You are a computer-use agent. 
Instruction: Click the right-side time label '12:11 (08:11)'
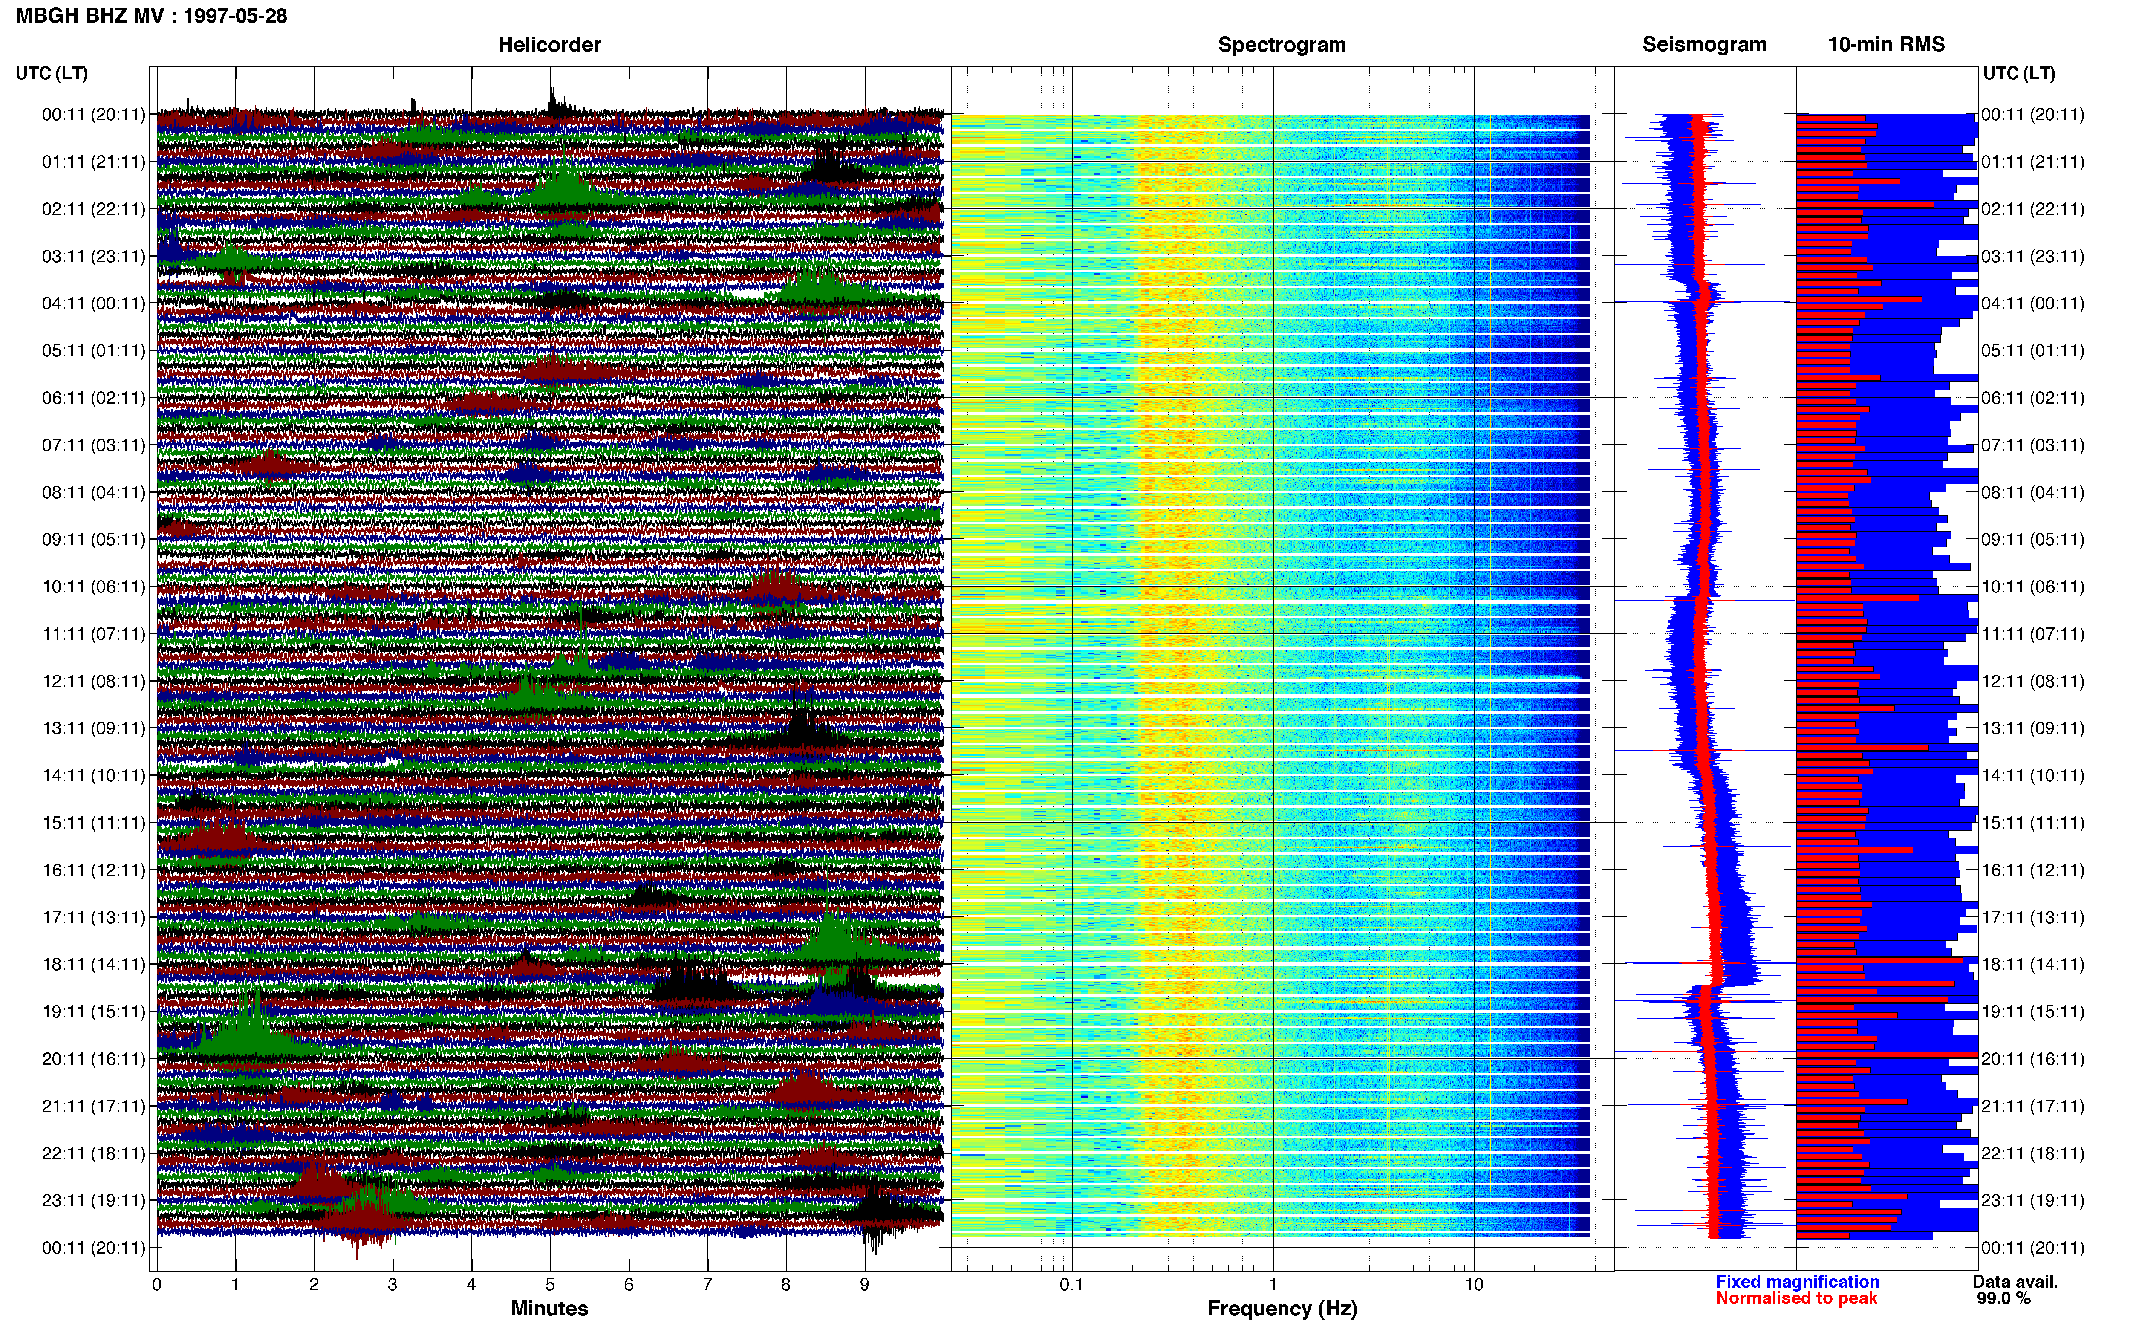point(2033,682)
